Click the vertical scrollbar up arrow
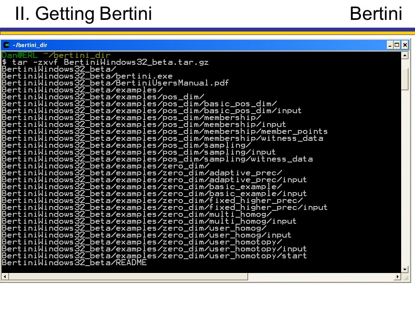 [x=405, y=56]
